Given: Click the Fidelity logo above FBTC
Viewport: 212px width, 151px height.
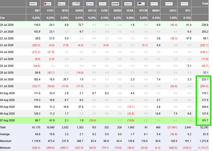Looking at the screenshot, I should 47,4.
